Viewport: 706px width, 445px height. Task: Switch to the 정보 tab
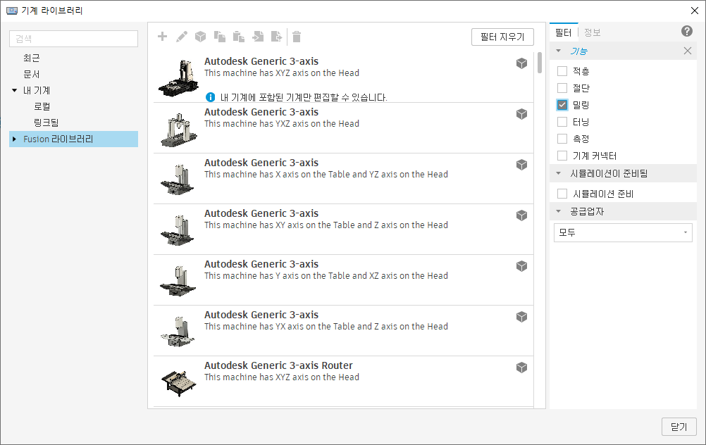[592, 32]
